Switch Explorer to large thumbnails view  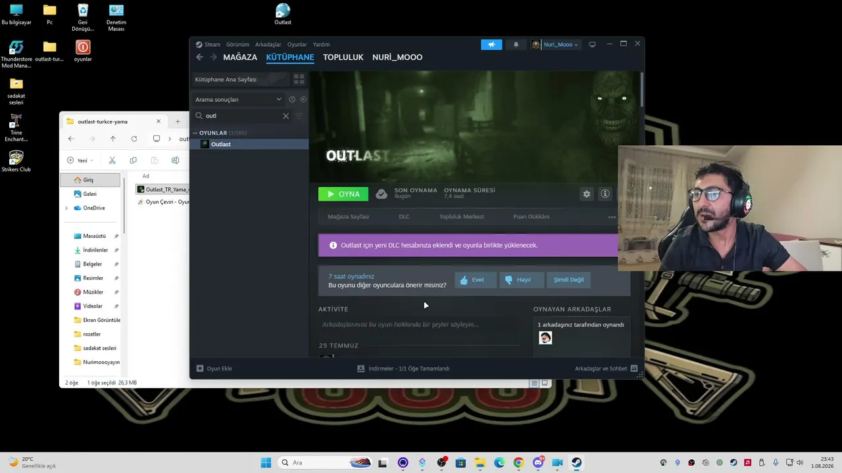(x=545, y=383)
